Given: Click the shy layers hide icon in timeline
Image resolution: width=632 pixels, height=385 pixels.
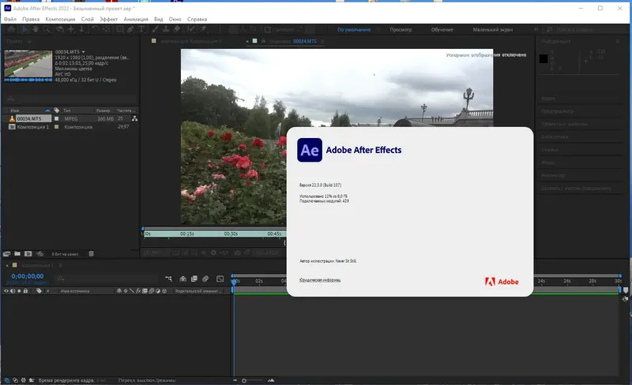Looking at the screenshot, I should pos(183,278).
